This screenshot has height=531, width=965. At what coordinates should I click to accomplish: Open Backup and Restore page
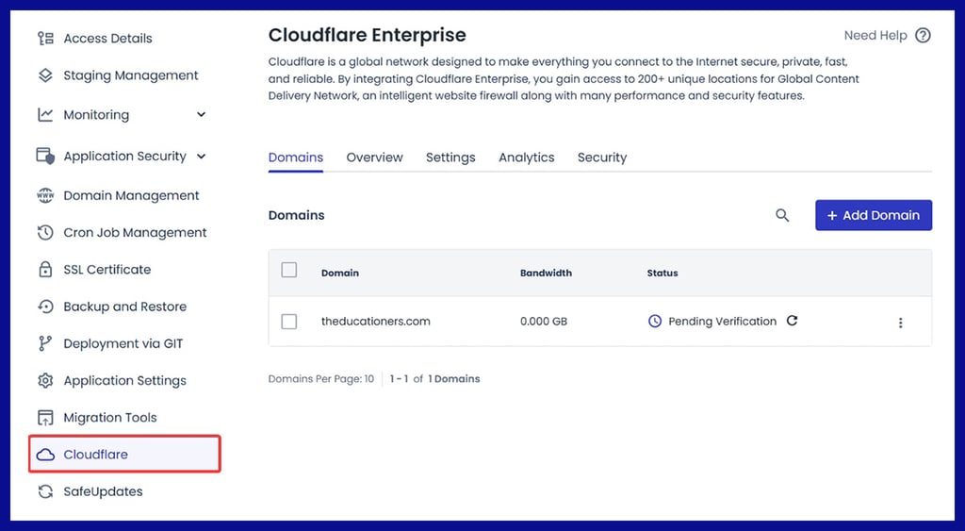(x=125, y=307)
